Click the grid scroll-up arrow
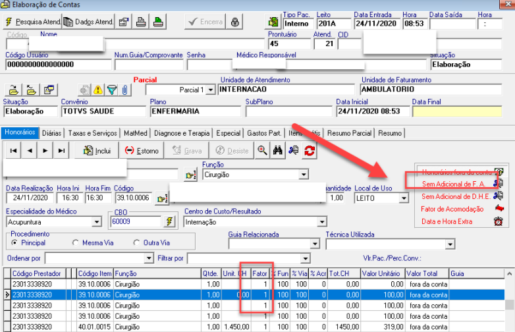 click(x=509, y=273)
